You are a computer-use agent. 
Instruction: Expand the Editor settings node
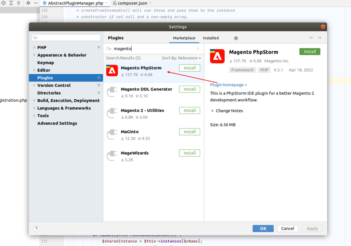(x=34, y=70)
